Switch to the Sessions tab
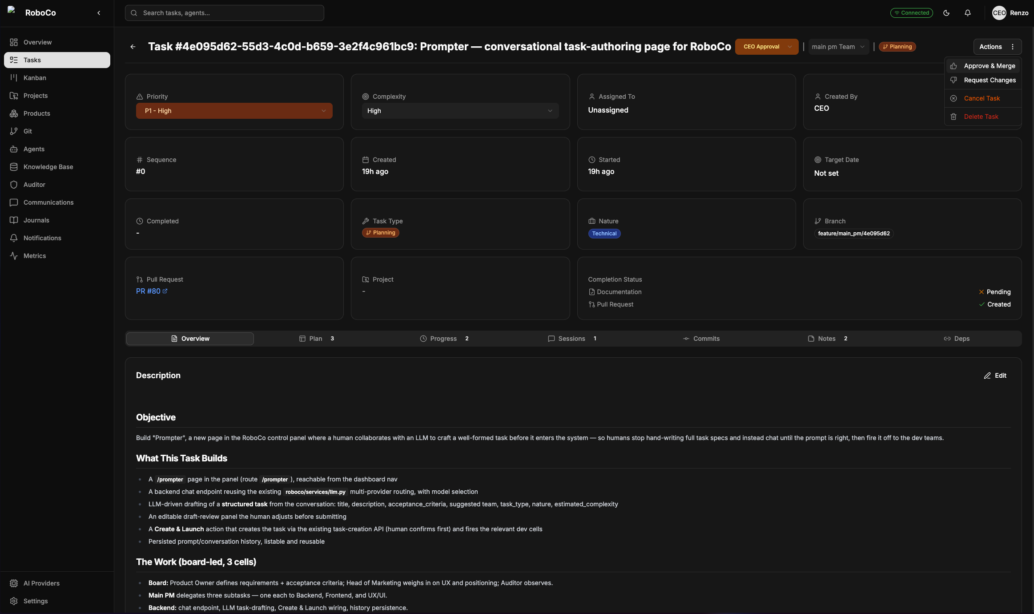This screenshot has height=614, width=1034. 572,339
